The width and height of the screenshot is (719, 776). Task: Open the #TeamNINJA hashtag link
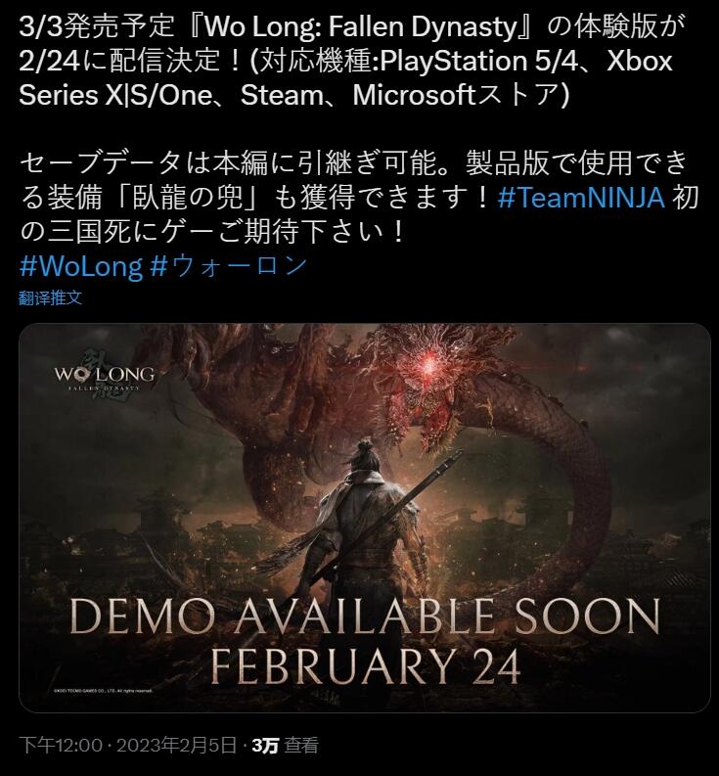point(581,198)
